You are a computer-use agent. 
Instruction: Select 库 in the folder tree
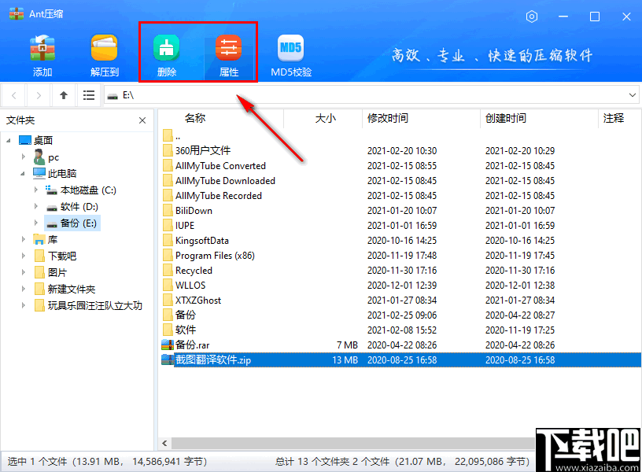point(46,239)
